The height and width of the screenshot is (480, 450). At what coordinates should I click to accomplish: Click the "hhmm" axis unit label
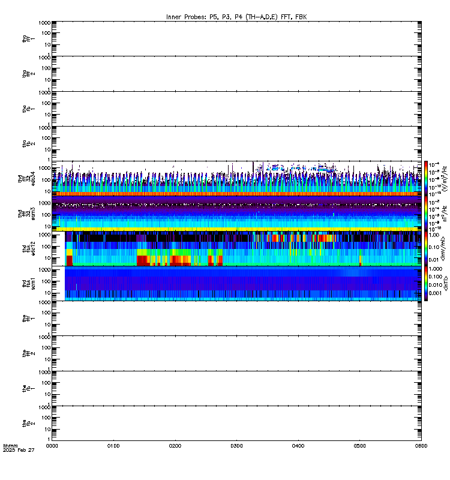(10, 446)
